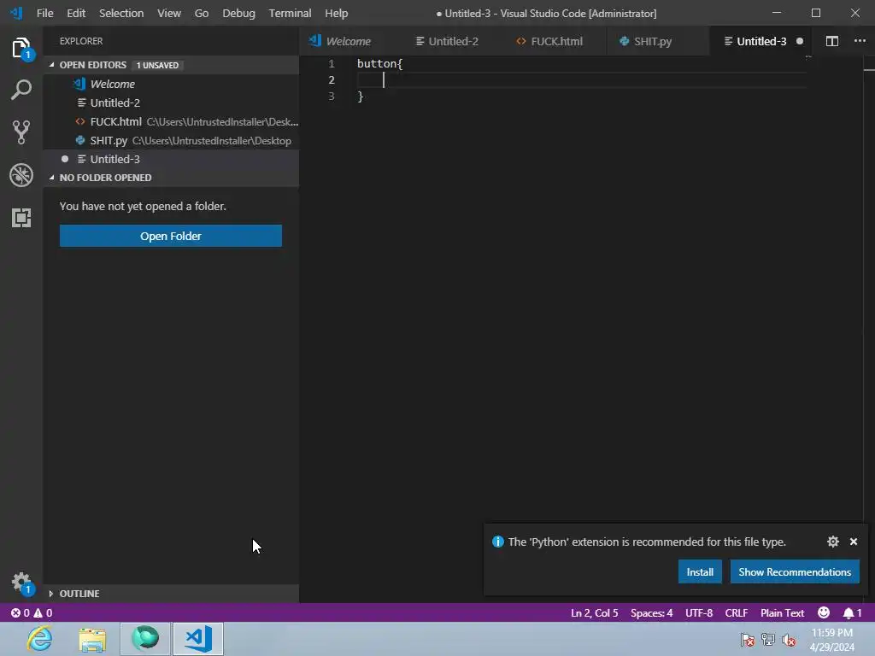Click the Open Folder button
Viewport: 875px width, 656px height.
pos(171,236)
